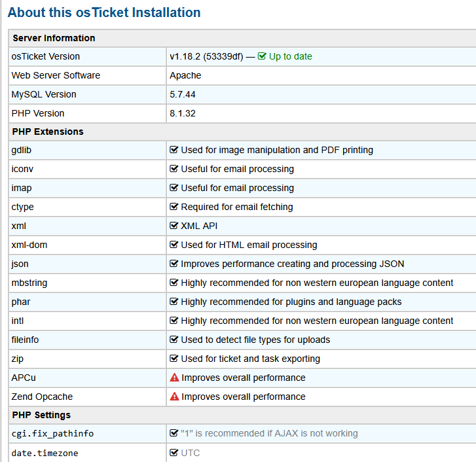Image resolution: width=476 pixels, height=462 pixels.
Task: Click the green Up to date check icon
Action: coord(262,56)
